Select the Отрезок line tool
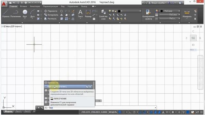Screen dimensions: 205x115 pyautogui.click(x=6, y=13)
